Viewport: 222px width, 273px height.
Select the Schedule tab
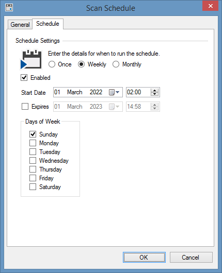47,24
